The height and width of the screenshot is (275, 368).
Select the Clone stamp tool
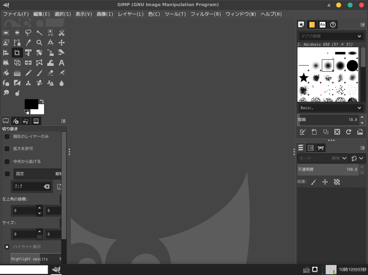pos(28,83)
